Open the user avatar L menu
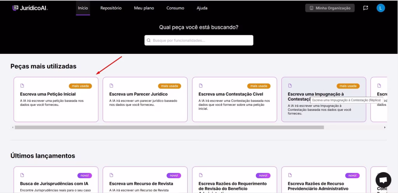Screen dimensions: 398x193 click(381, 8)
